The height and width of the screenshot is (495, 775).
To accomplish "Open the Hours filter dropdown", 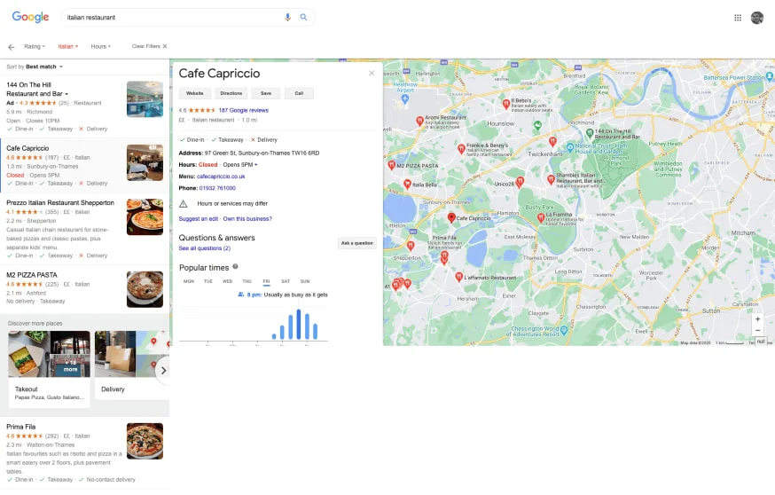I will (101, 46).
